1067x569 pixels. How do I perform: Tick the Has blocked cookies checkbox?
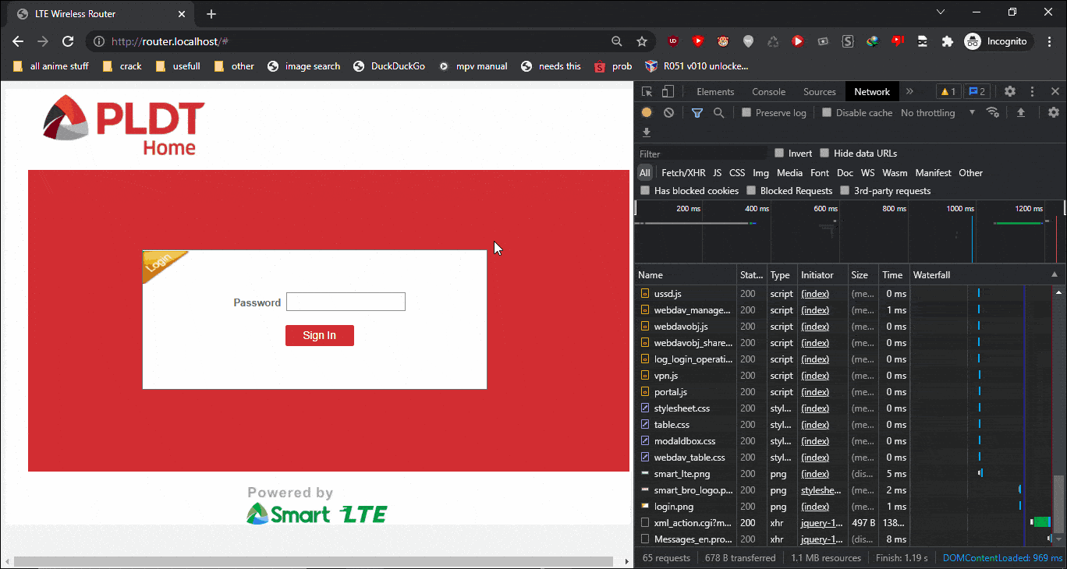click(645, 191)
